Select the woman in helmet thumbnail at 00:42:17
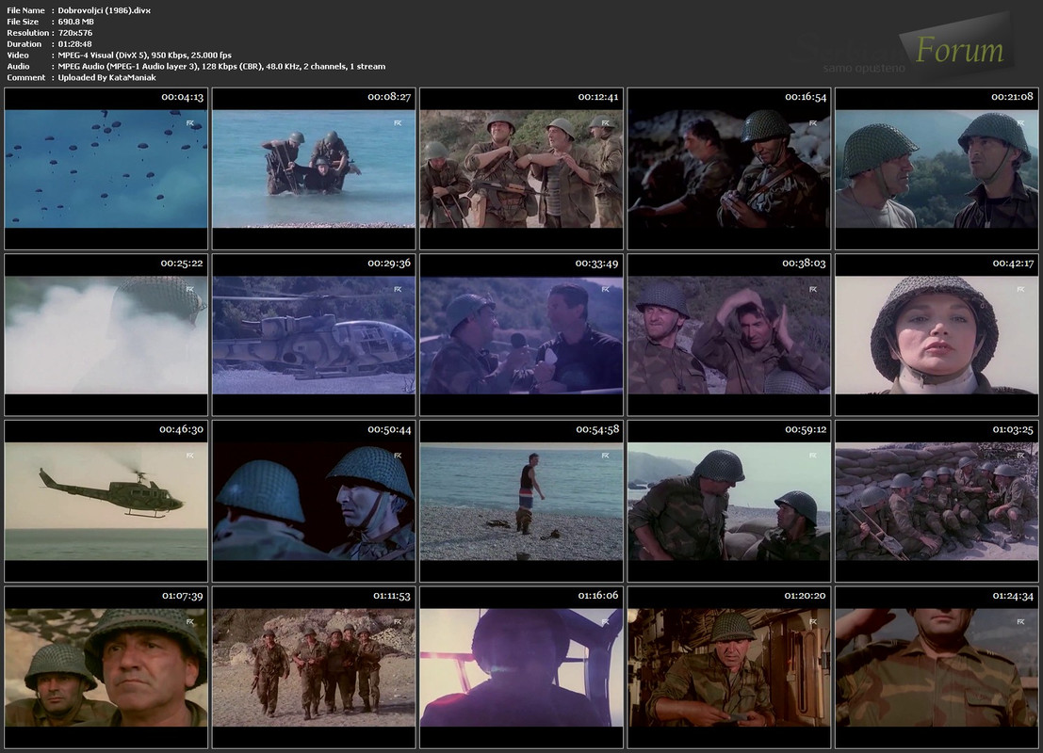This screenshot has height=753, width=1043. [937, 335]
